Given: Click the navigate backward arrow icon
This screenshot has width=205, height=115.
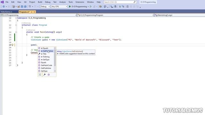Looking at the screenshot, I should [4, 6].
